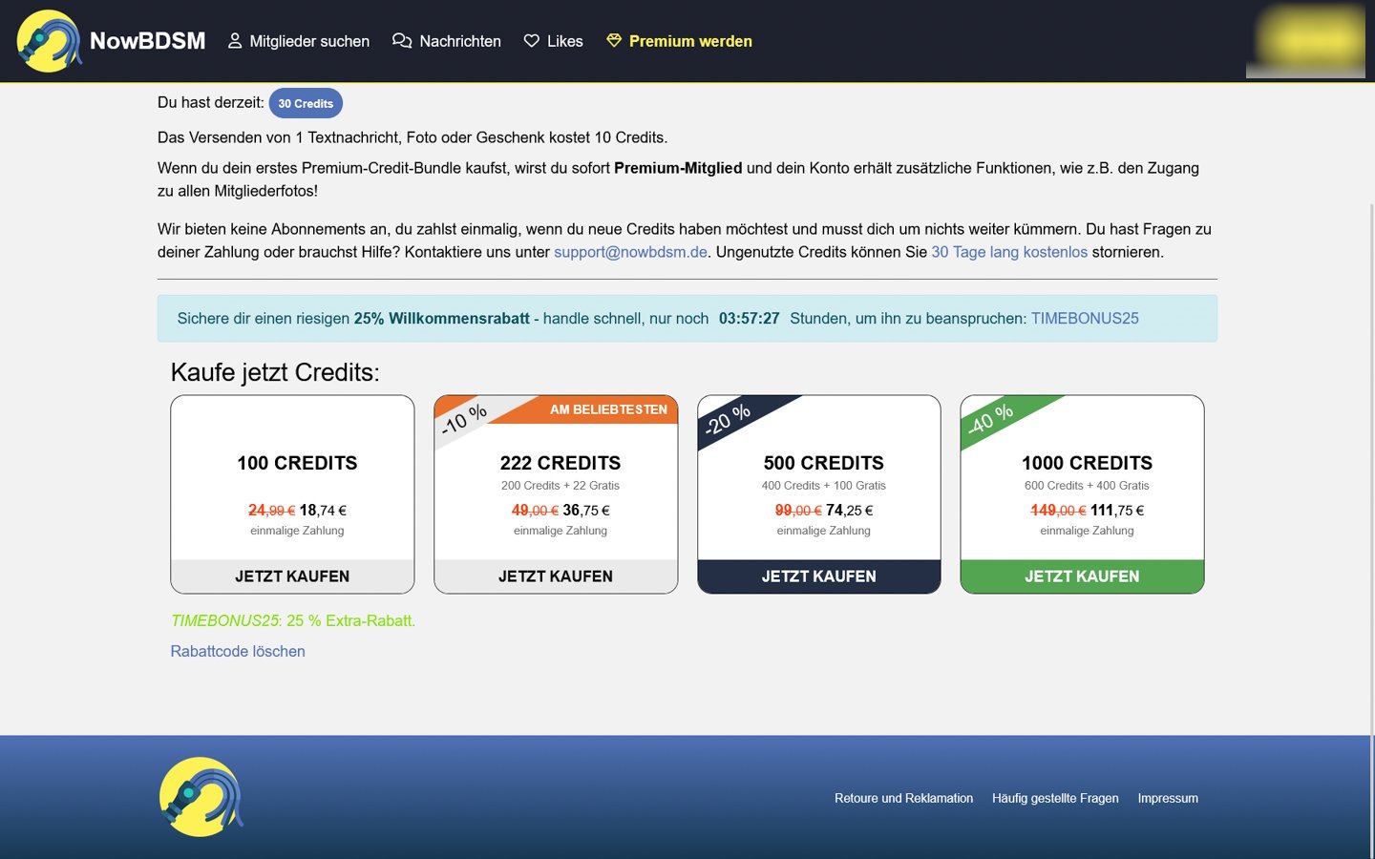This screenshot has width=1375, height=859.
Task: Click the diamond icon beside Premium werden
Action: coord(614,41)
